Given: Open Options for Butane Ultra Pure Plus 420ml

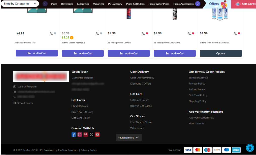Looking at the screenshot, I should tap(221, 53).
